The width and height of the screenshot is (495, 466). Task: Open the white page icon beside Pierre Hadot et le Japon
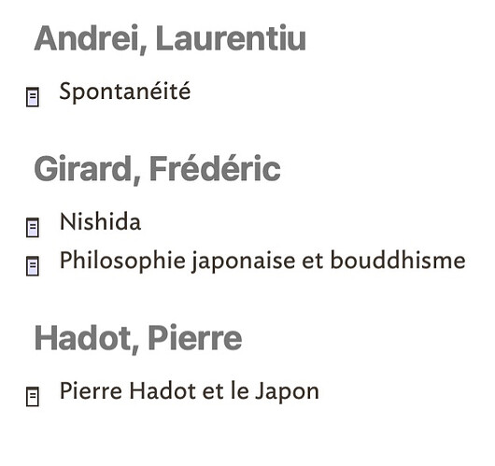(x=33, y=396)
